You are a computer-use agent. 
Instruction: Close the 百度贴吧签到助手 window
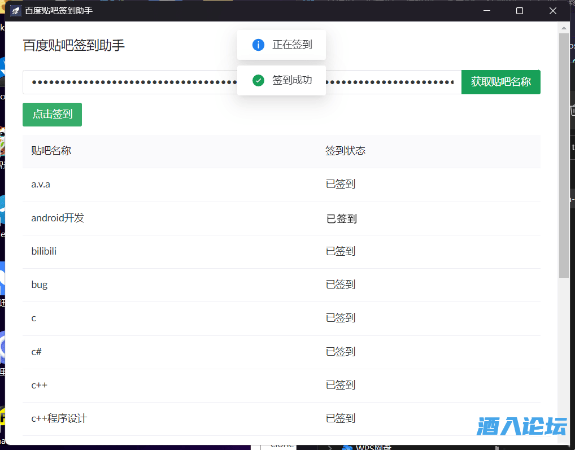click(553, 11)
